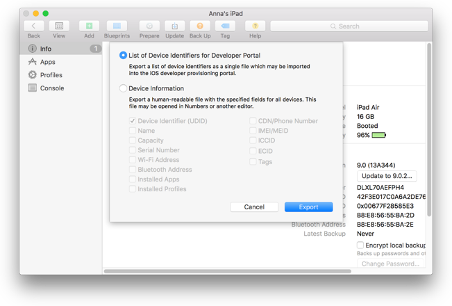The height and width of the screenshot is (306, 452).
Task: Click the Booted state text
Action: click(367, 126)
